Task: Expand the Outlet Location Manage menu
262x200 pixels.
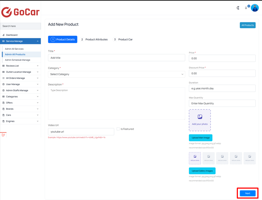Action: click(20, 72)
